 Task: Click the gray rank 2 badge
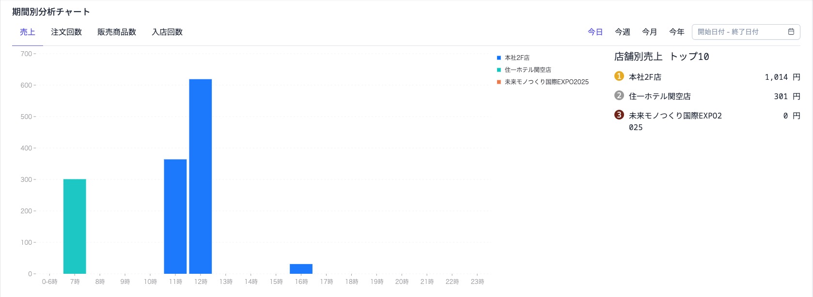pos(619,96)
